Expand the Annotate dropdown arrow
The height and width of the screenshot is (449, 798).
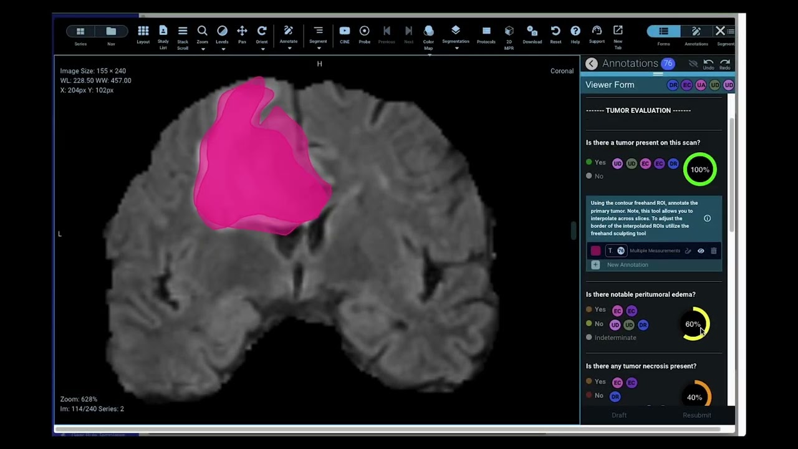[288, 49]
